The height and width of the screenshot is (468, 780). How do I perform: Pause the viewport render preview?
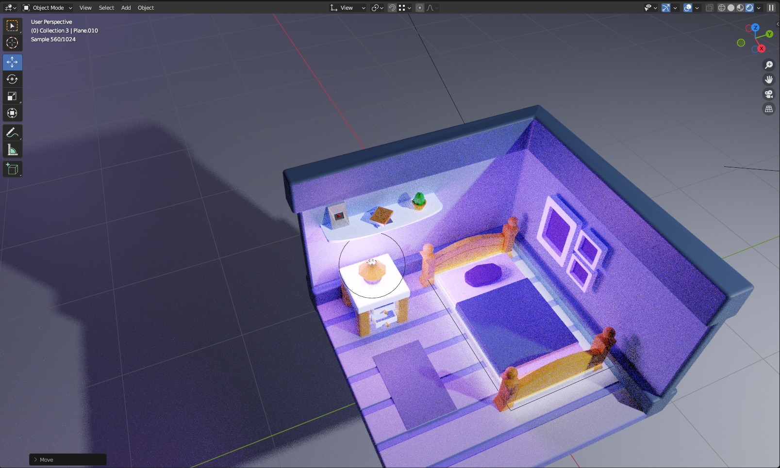pyautogui.click(x=771, y=8)
